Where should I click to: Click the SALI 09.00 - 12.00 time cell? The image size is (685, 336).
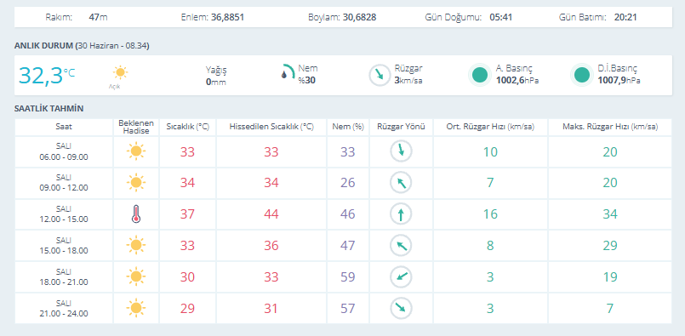coord(64,183)
